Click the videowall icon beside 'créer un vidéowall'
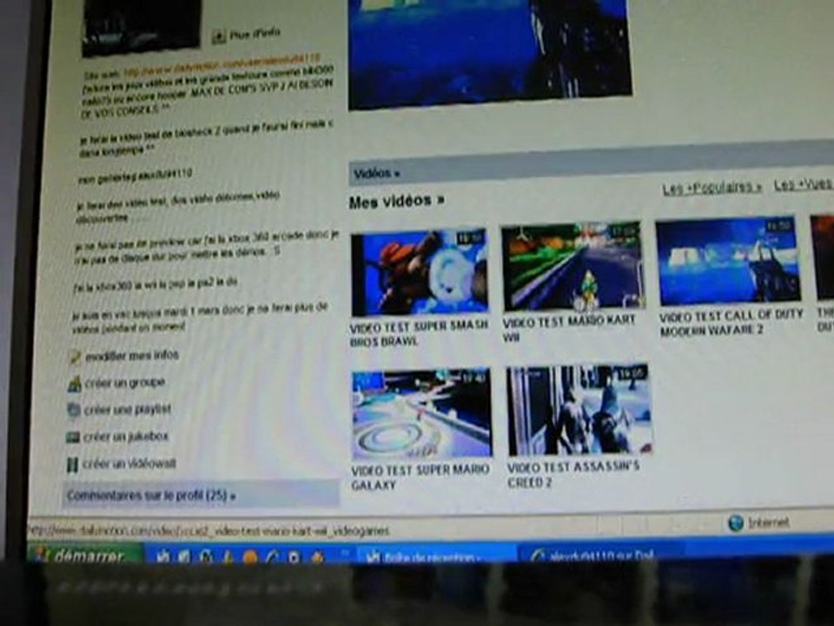This screenshot has height=626, width=834. pyautogui.click(x=72, y=464)
